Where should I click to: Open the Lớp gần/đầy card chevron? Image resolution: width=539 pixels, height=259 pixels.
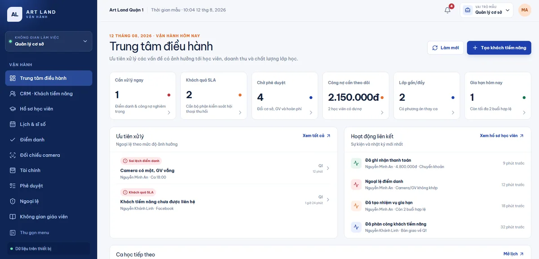(453, 113)
